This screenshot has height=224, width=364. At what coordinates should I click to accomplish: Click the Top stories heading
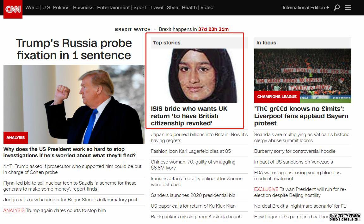(167, 43)
